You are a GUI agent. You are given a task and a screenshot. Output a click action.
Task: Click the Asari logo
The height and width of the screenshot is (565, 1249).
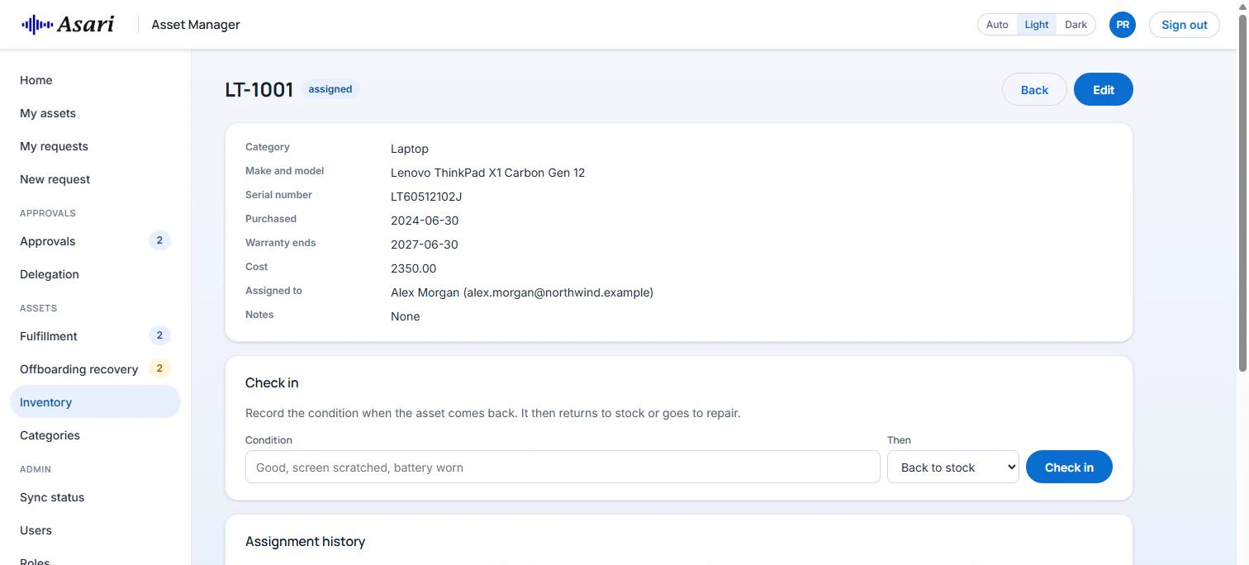[x=68, y=24]
